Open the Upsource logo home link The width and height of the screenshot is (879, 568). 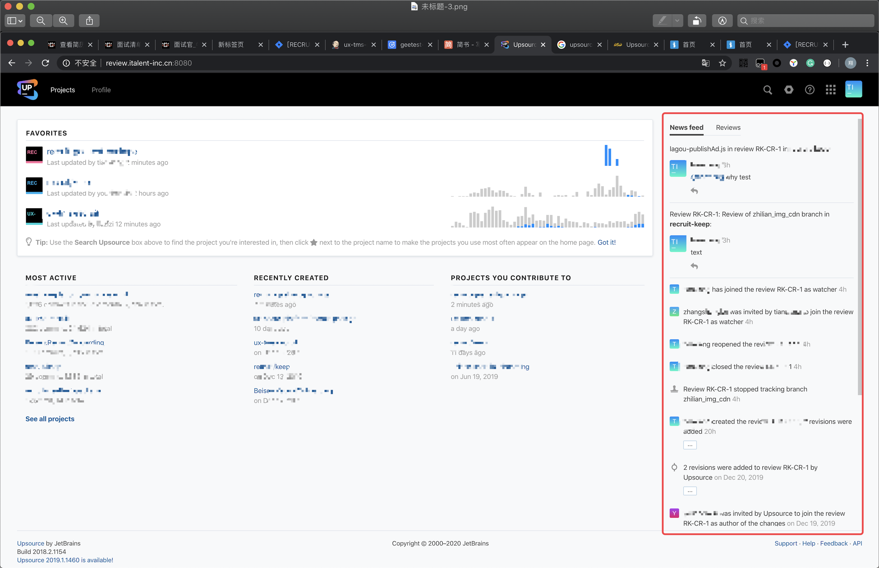(x=27, y=89)
